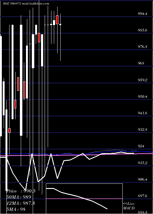The height and width of the screenshot is (214, 153).
Task: Click the BSE 986975 chart title text
Action: (26, 4)
